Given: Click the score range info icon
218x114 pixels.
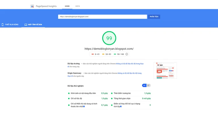Looking at the screenshot, I should [127, 54].
